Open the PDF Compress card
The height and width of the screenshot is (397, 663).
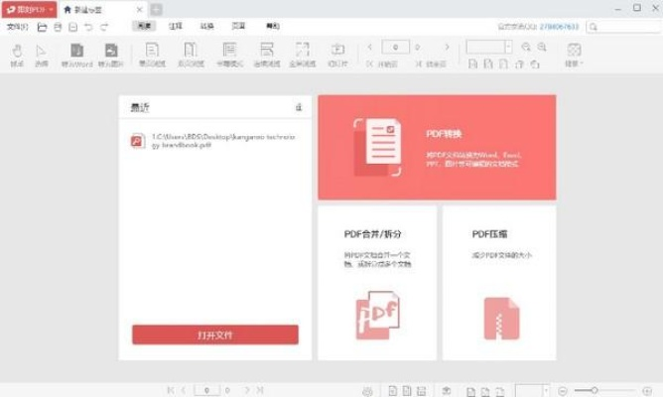pyautogui.click(x=499, y=283)
